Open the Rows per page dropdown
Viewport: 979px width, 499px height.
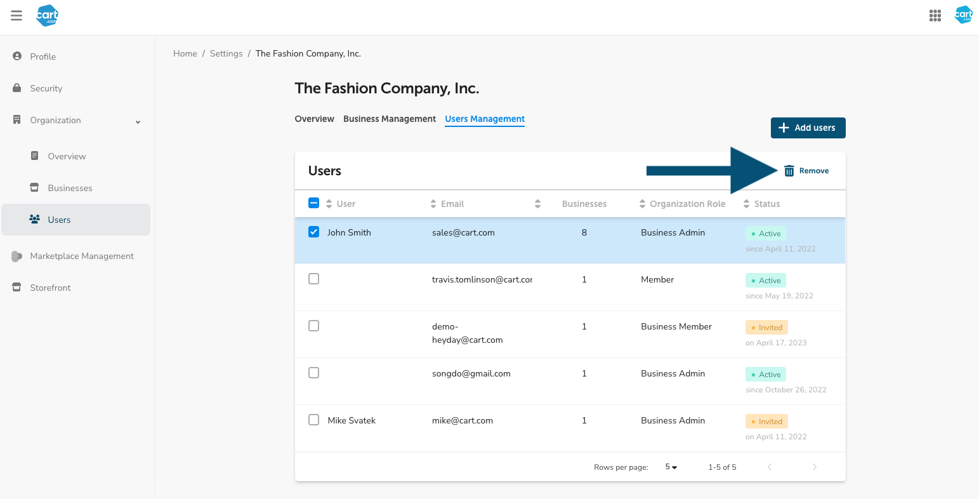click(x=671, y=467)
